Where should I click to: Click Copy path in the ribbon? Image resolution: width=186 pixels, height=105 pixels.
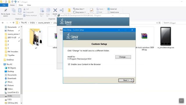28,12
